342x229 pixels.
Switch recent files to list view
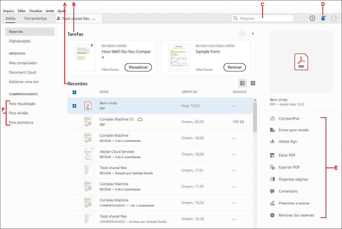[243, 83]
